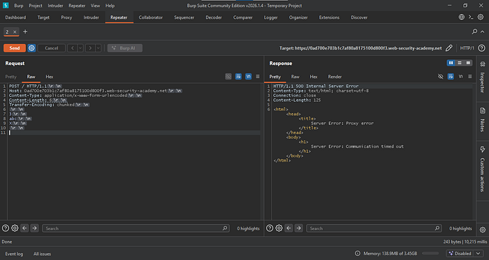Screen dimensions: 489x260
Task: Click the globe browser icon
Action: pyautogui.click(x=462, y=17)
